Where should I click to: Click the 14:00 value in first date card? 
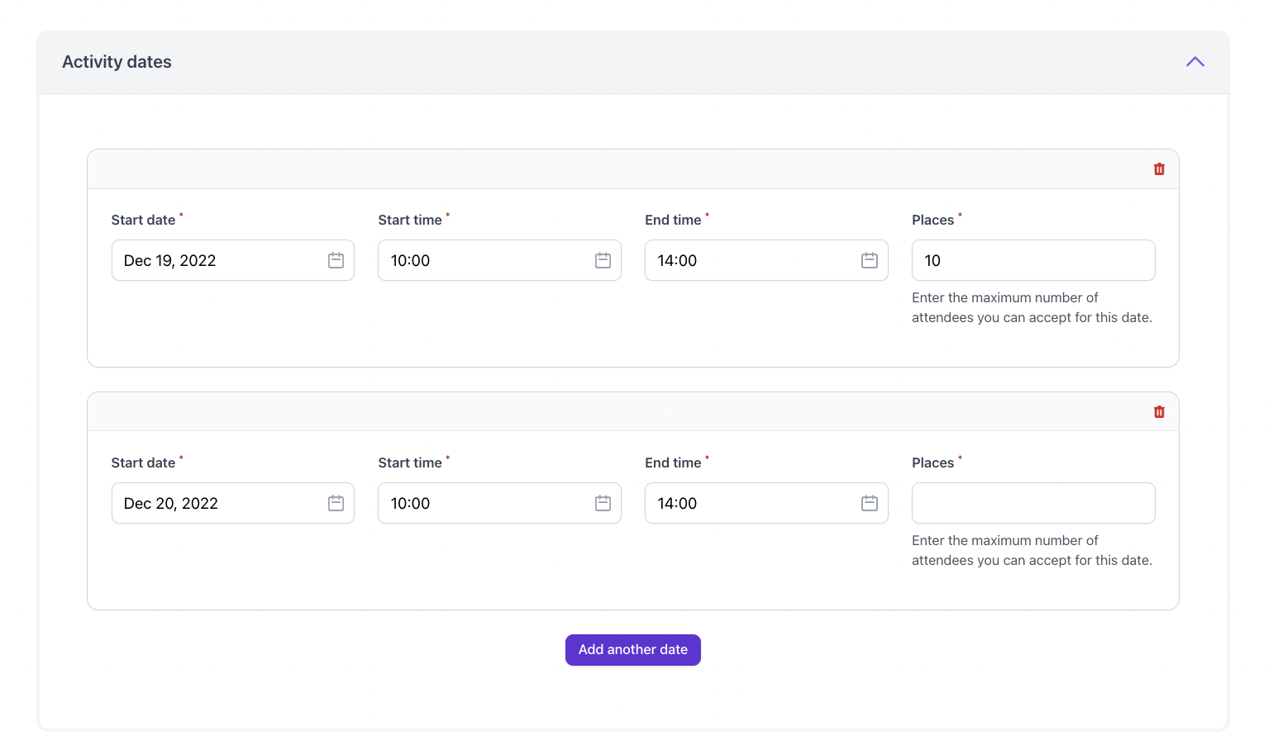[x=677, y=261]
